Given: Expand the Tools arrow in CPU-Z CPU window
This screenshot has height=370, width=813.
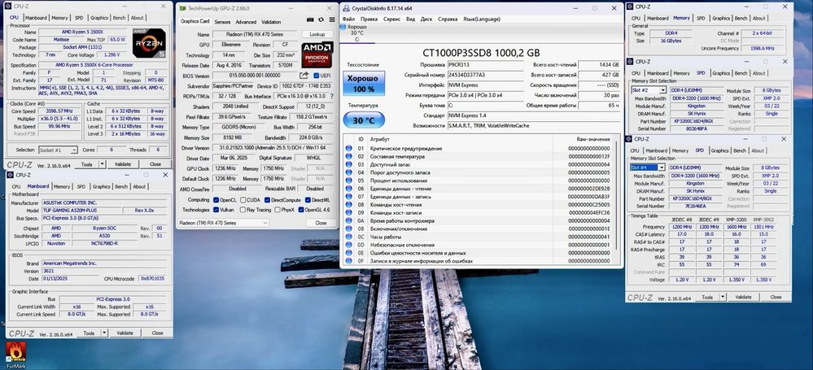Looking at the screenshot, I should 103,164.
